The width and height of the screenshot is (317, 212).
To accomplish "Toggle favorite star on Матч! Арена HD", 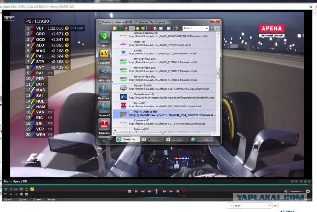I will [131, 112].
